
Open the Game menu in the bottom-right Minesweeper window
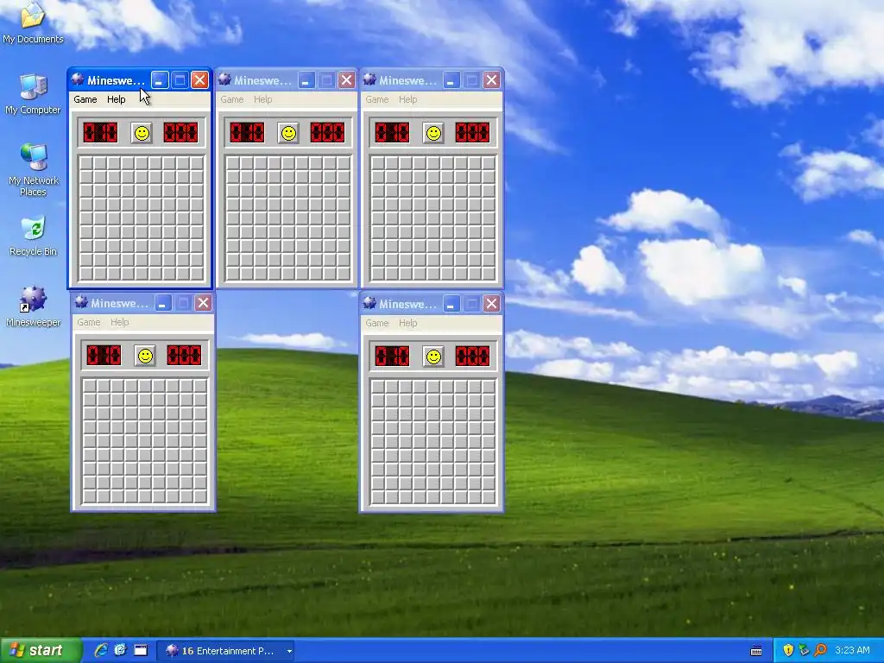tap(376, 323)
